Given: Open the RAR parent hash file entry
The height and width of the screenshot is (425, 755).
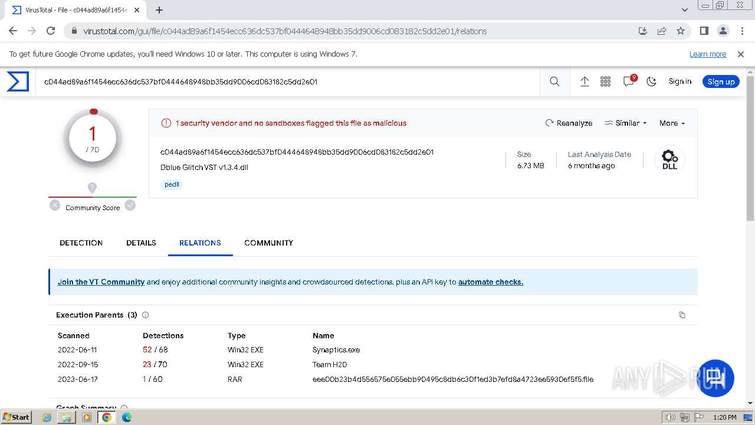Looking at the screenshot, I should [453, 380].
